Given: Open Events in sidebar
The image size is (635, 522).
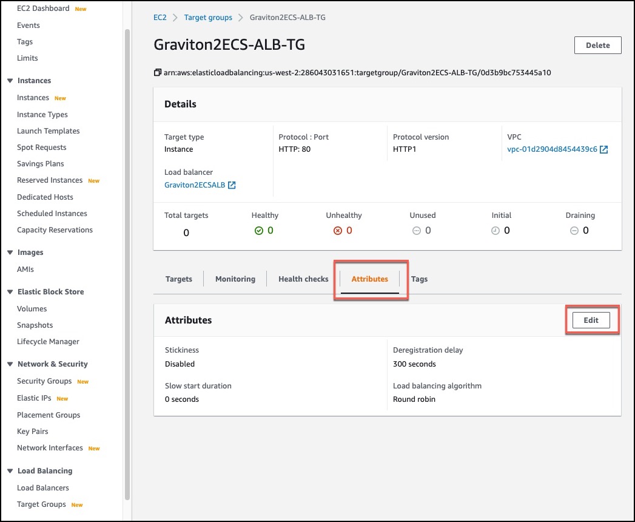Looking at the screenshot, I should pos(29,25).
